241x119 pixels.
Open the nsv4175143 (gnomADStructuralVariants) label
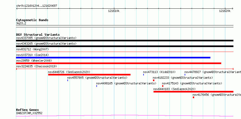tap(192, 83)
